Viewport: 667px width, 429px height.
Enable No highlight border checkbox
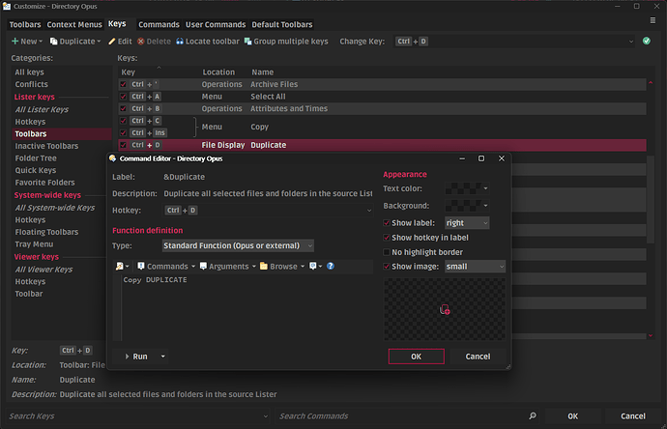(x=387, y=252)
